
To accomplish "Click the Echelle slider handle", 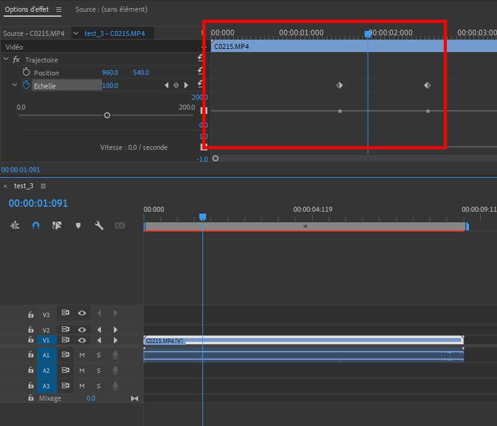I will coord(107,115).
